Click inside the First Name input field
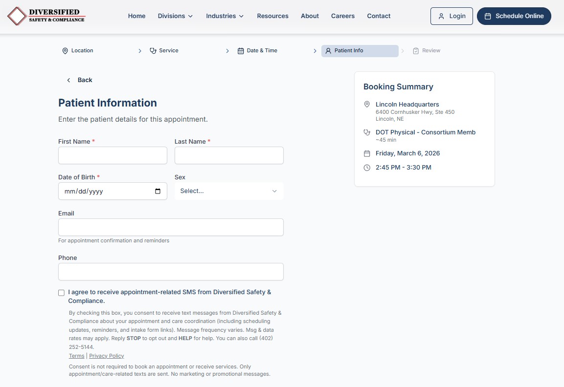The height and width of the screenshot is (387, 564). (113, 155)
